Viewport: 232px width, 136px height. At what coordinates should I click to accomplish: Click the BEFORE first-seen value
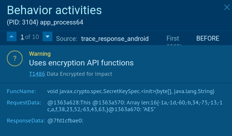pyautogui.click(x=208, y=38)
